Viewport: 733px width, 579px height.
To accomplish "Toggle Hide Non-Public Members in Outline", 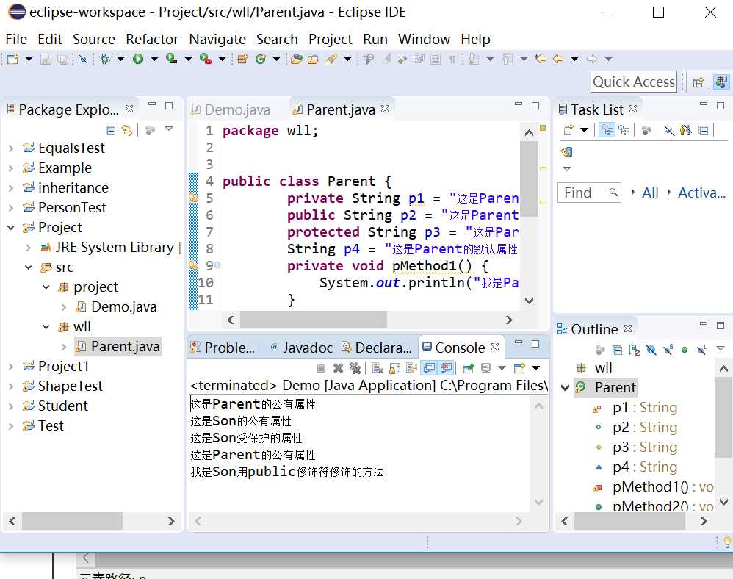I will [685, 350].
